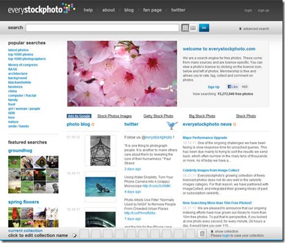The image size is (285, 243).
Task: Open the groundhog featured search
Action: [20, 150]
